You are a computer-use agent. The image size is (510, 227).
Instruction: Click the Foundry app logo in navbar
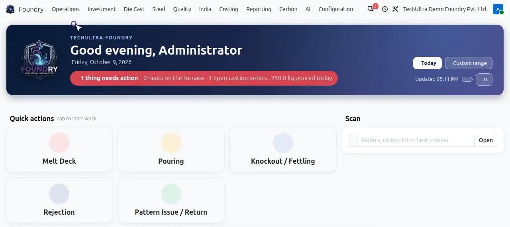tap(10, 9)
